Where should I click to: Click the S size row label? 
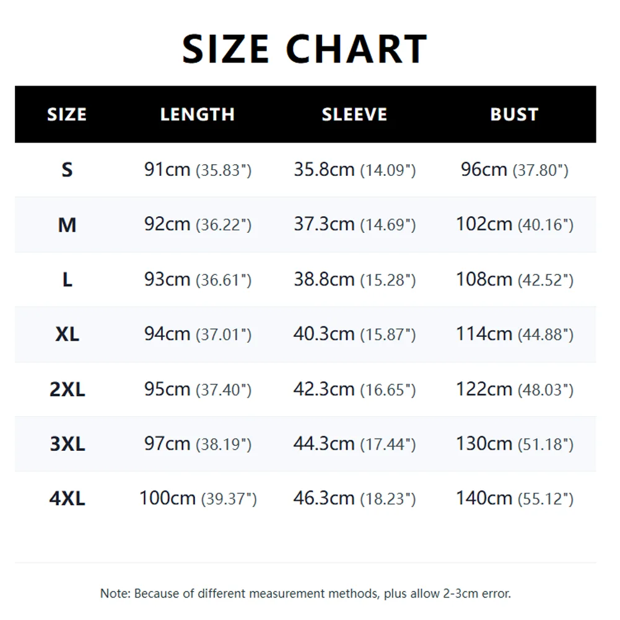68,170
